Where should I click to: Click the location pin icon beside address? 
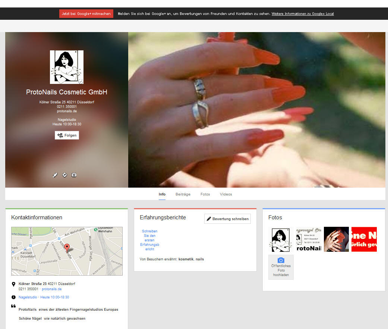(x=13, y=284)
